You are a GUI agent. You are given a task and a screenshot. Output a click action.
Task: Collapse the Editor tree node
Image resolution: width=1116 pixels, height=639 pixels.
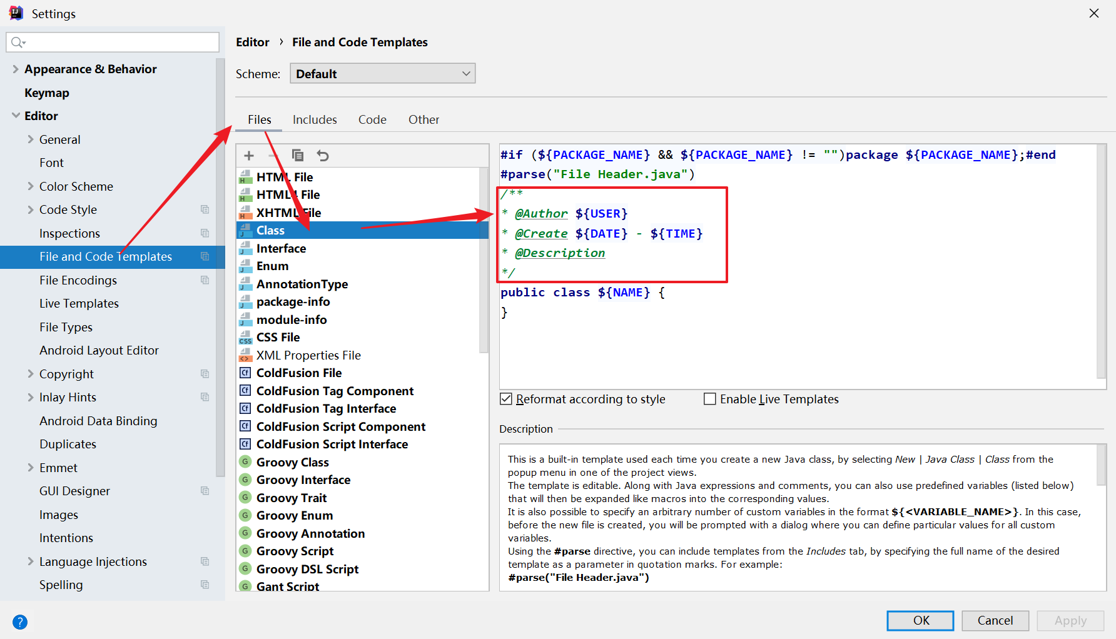(x=16, y=116)
